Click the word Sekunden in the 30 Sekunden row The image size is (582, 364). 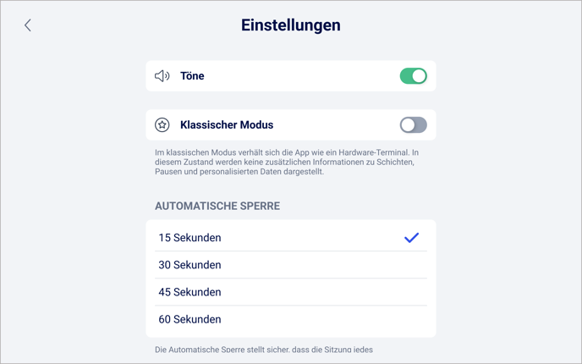(198, 265)
